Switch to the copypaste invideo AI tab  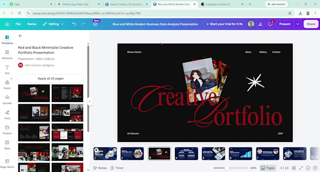point(222,4)
